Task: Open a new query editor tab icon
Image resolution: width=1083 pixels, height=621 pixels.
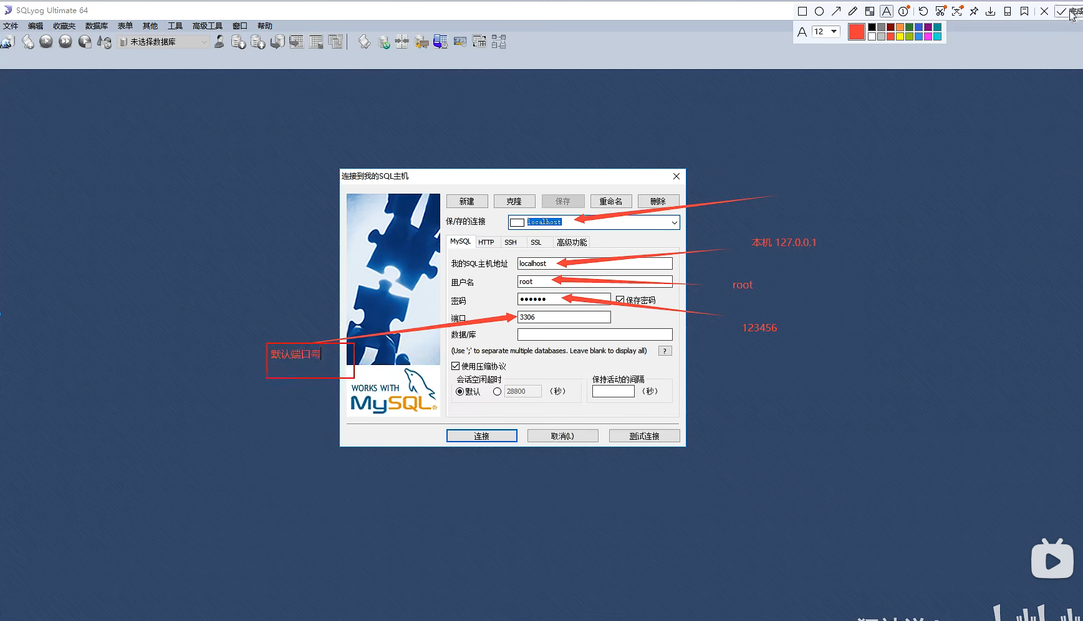Action: 28,42
